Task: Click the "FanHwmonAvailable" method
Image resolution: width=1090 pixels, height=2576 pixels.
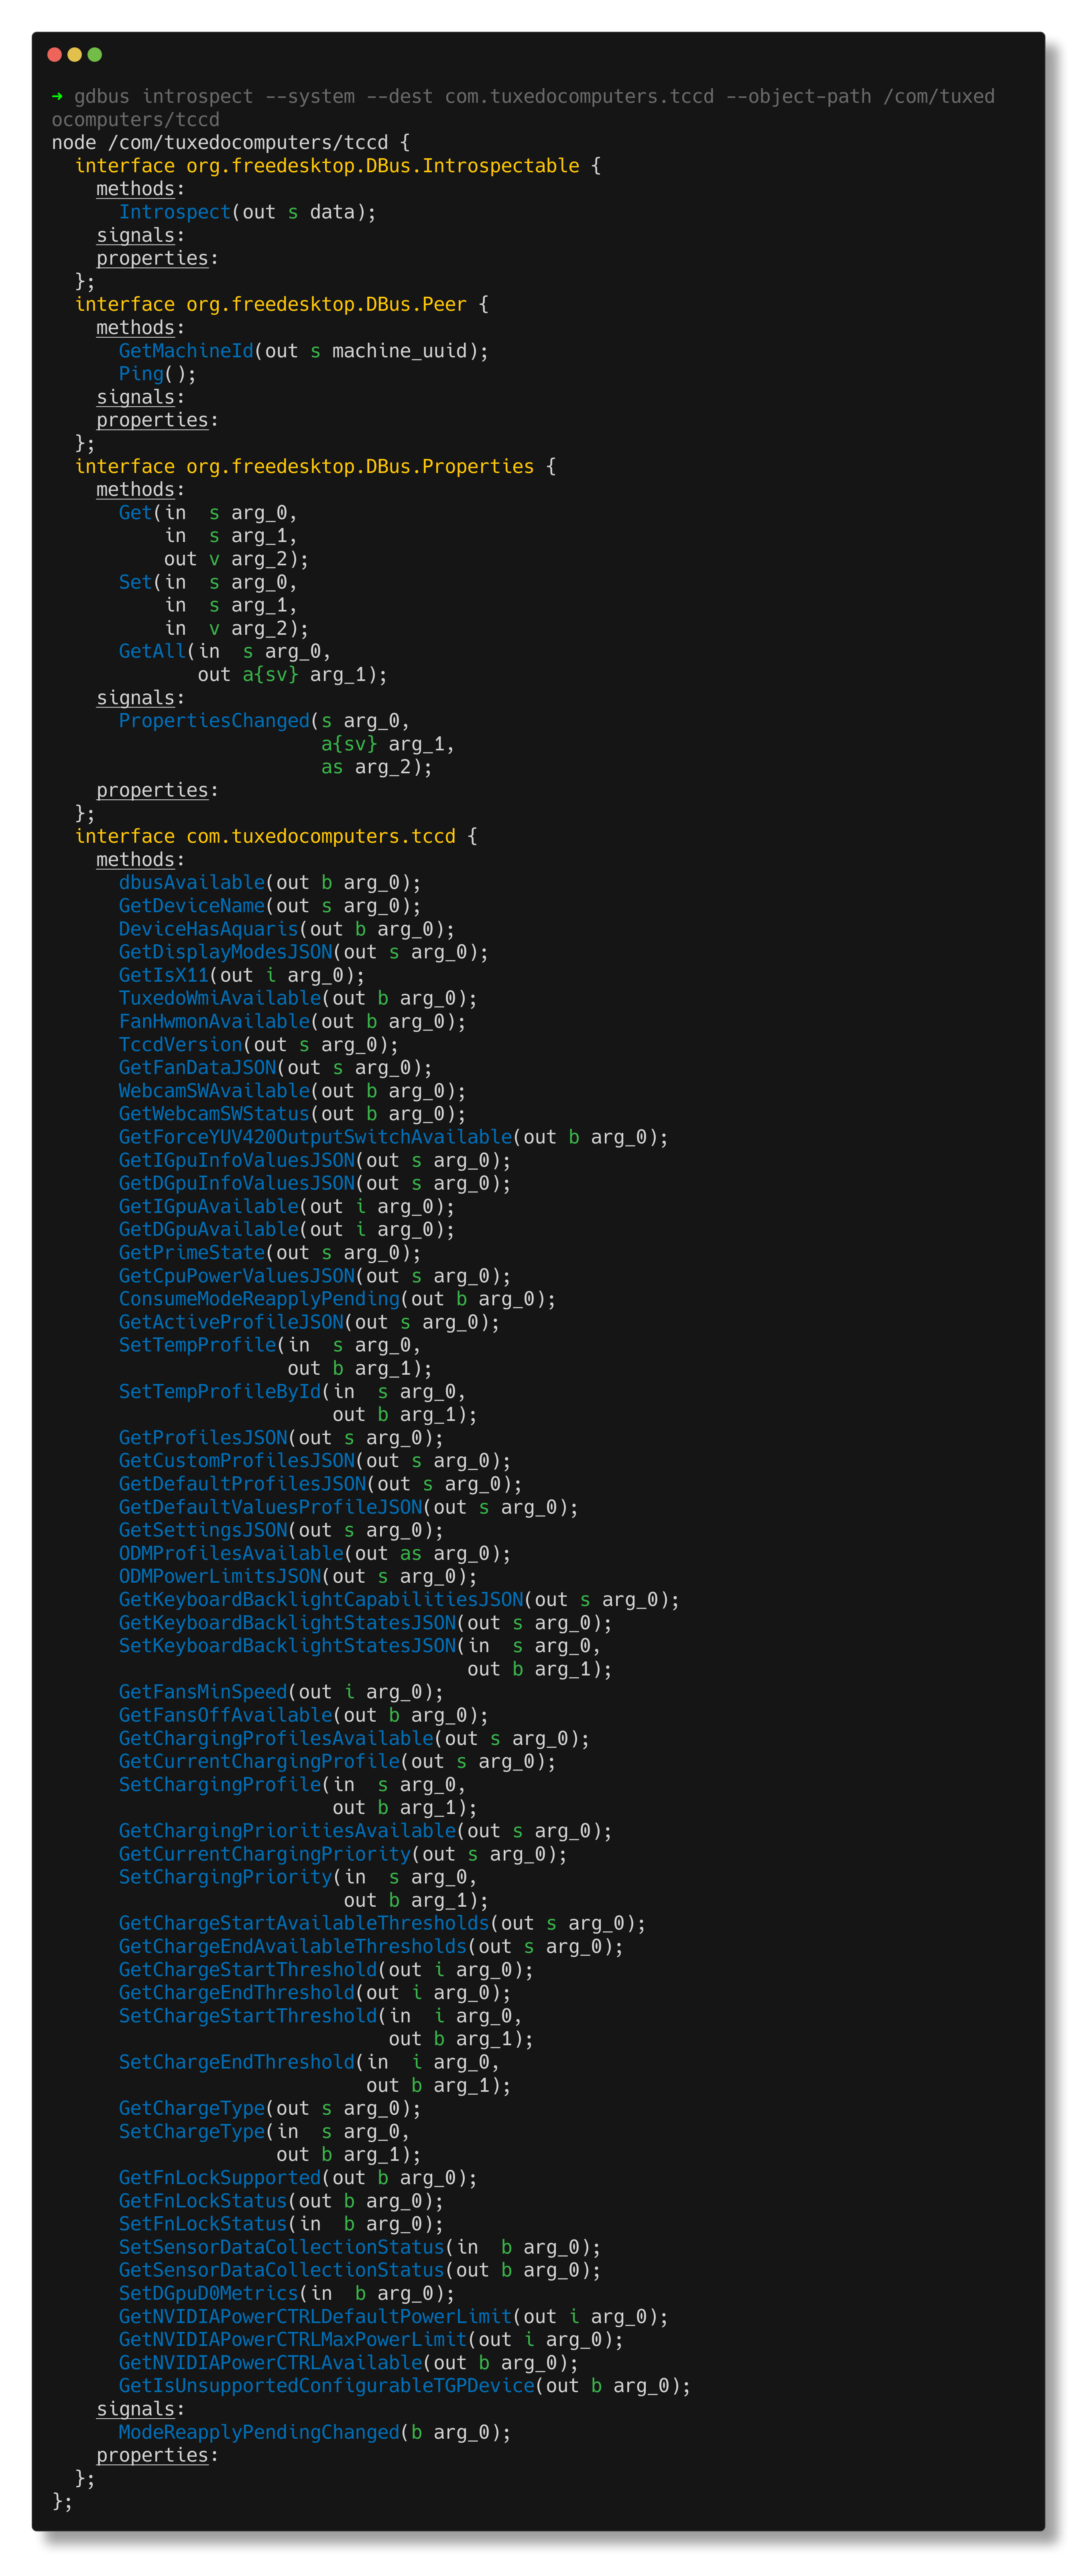Action: click(x=214, y=1021)
